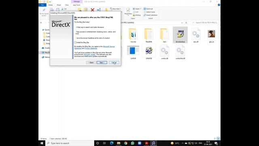This screenshot has height=146, width=259.
Task: Select This PC in the navigation pane
Action: pos(46,52)
